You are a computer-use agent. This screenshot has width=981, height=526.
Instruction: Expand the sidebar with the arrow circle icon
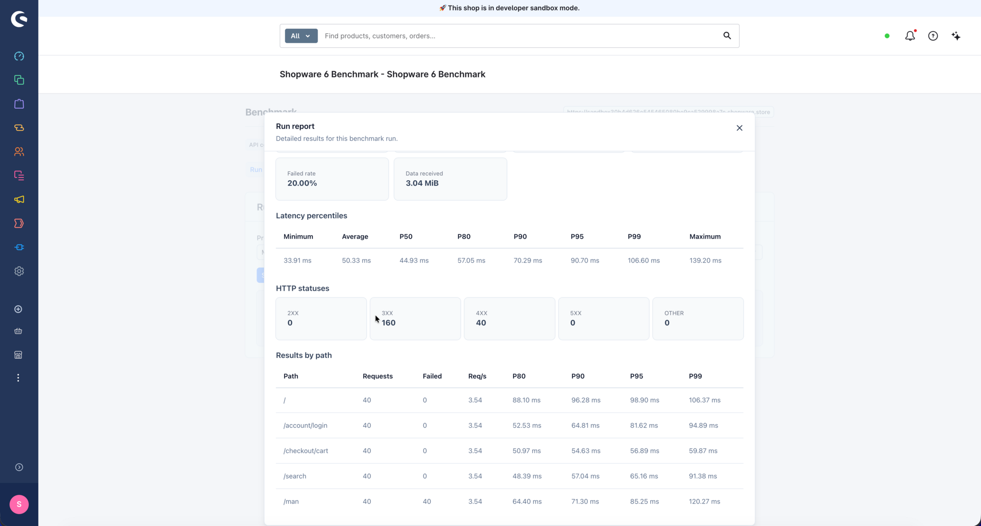[x=19, y=467]
